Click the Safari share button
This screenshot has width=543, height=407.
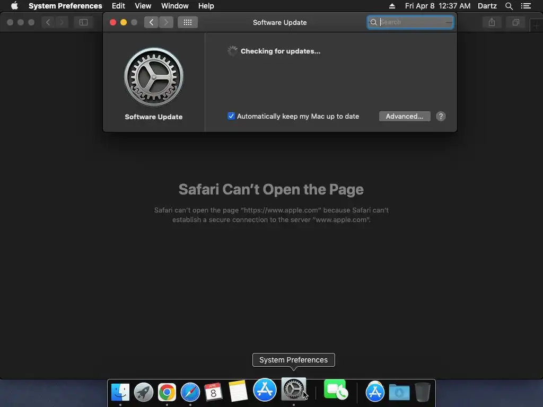coord(492,22)
